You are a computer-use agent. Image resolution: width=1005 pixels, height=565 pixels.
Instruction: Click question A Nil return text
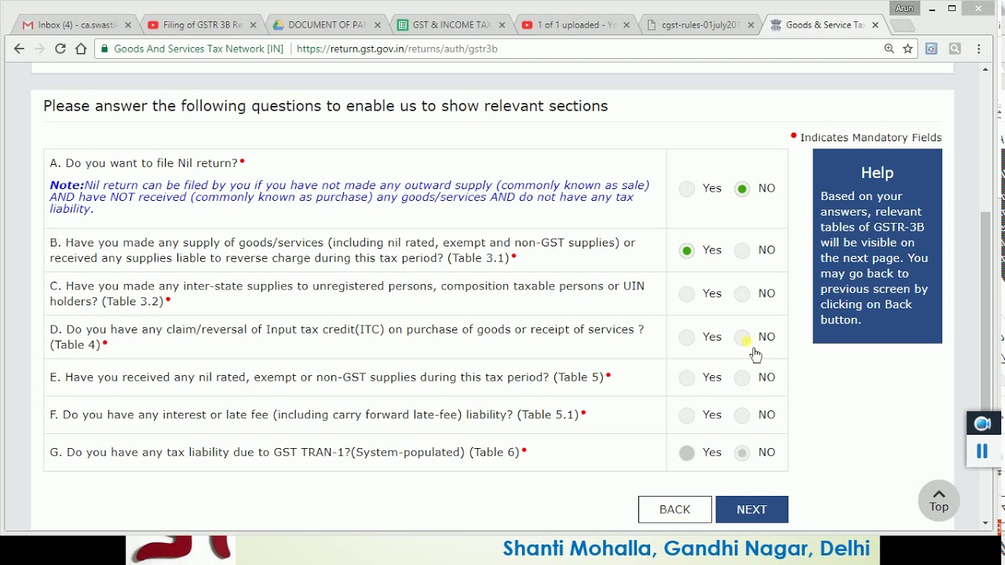[144, 163]
